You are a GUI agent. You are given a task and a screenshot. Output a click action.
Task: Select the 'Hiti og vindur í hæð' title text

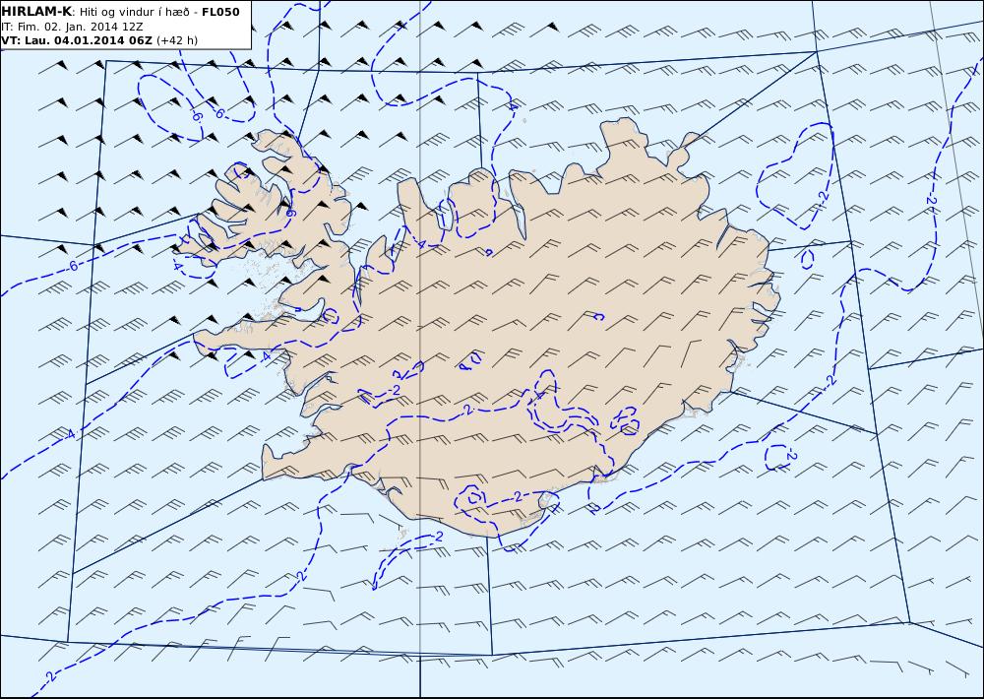tap(134, 12)
